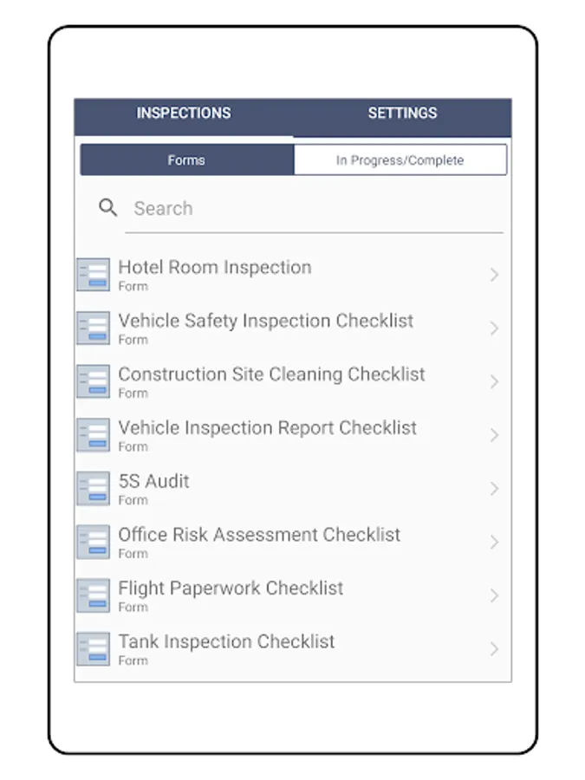
Task: Click the Flight Paperwork Checklist form icon
Action: point(93,595)
